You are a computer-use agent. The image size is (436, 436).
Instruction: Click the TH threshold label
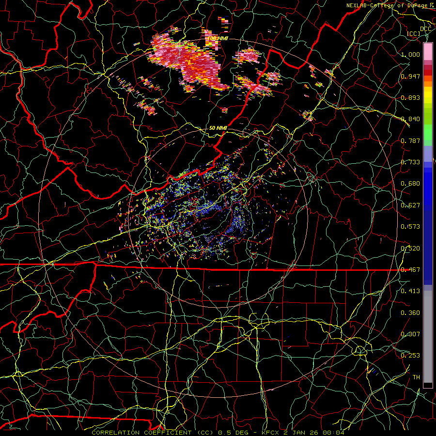(x=416, y=377)
